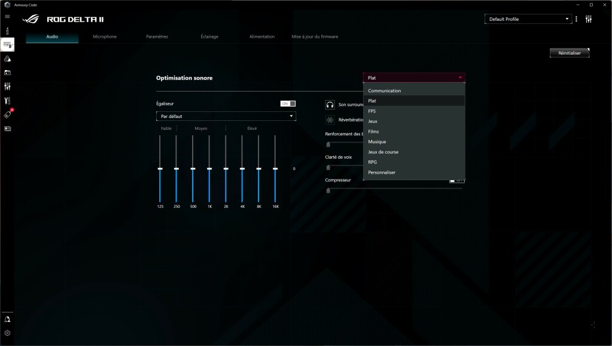The image size is (612, 346).
Task: Open the Settings gear in the sidebar
Action: (x=7, y=333)
